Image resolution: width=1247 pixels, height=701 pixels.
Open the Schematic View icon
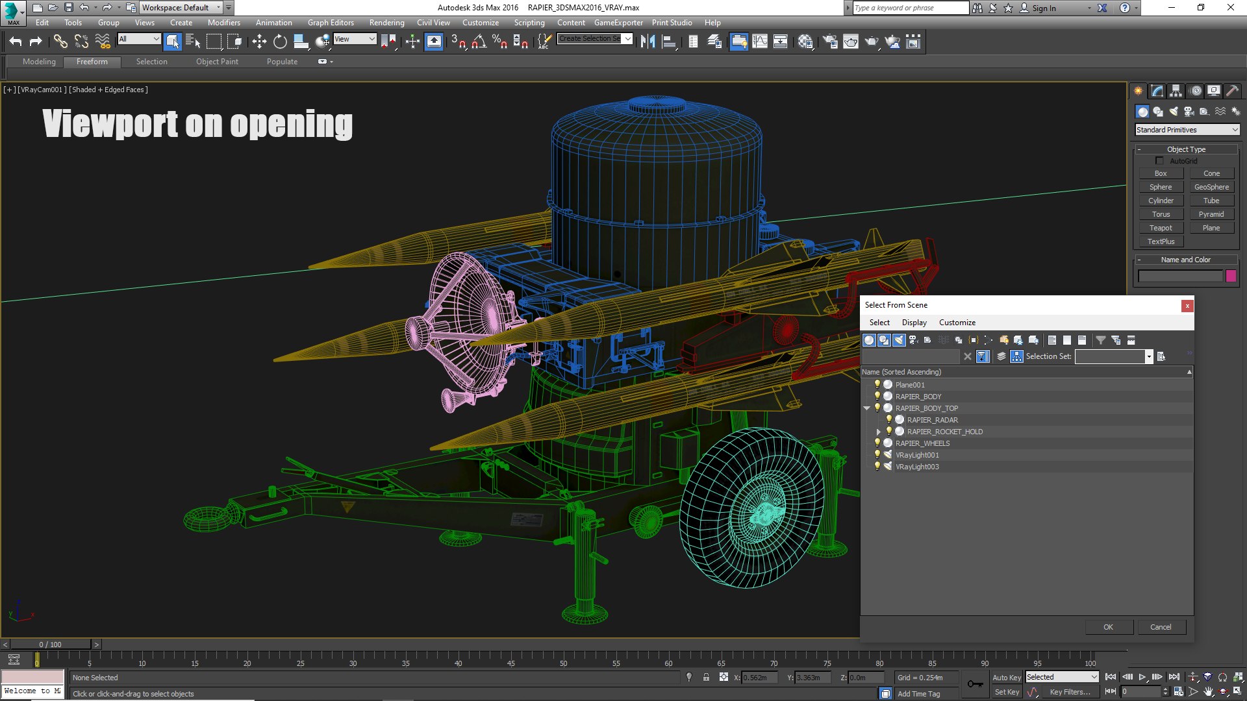tap(781, 42)
